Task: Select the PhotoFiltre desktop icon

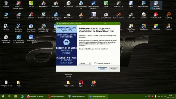Action: [156, 27]
